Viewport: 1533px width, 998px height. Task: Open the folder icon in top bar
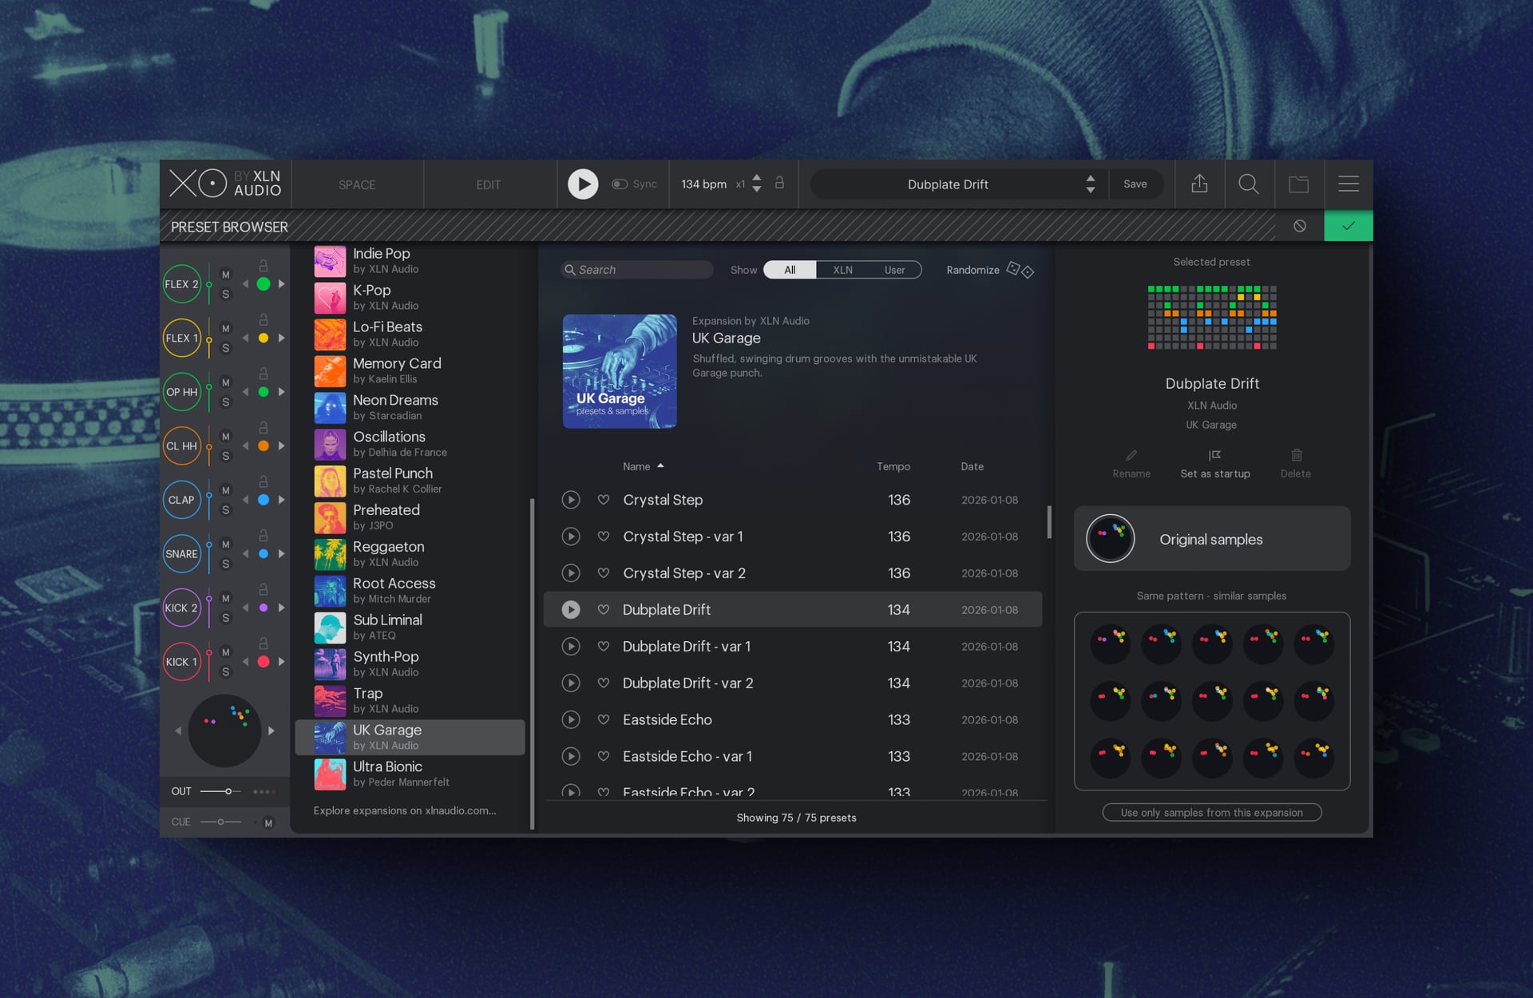[1299, 184]
